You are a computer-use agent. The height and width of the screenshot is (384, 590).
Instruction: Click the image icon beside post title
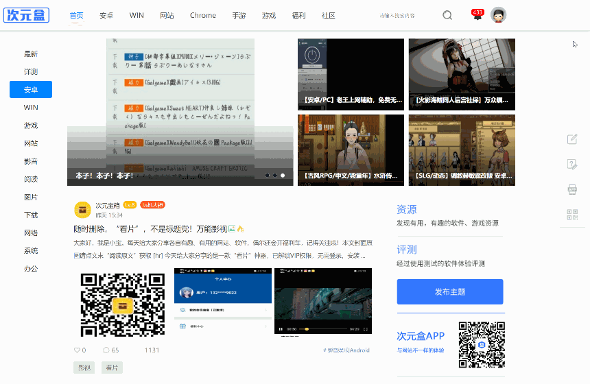pos(232,228)
